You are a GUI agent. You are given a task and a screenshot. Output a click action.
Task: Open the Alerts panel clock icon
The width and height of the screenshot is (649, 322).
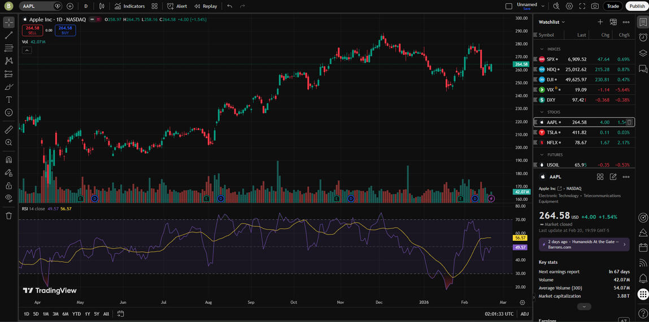coord(642,37)
